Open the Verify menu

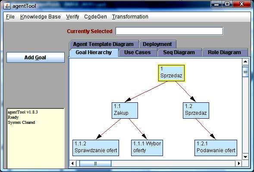[x=72, y=17]
